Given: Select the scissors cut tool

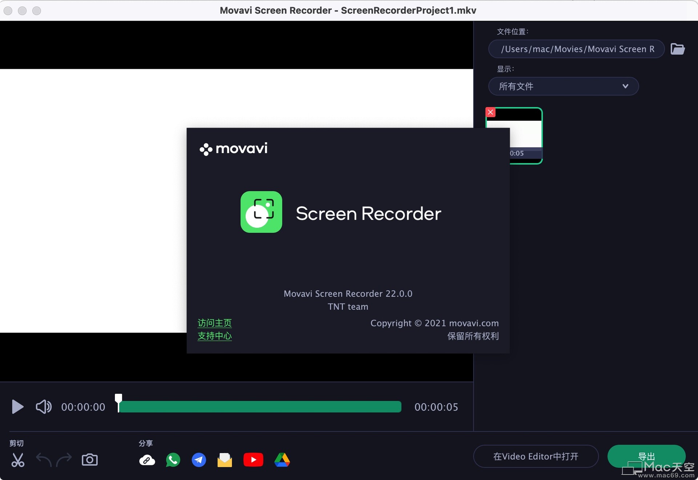Looking at the screenshot, I should (17, 460).
